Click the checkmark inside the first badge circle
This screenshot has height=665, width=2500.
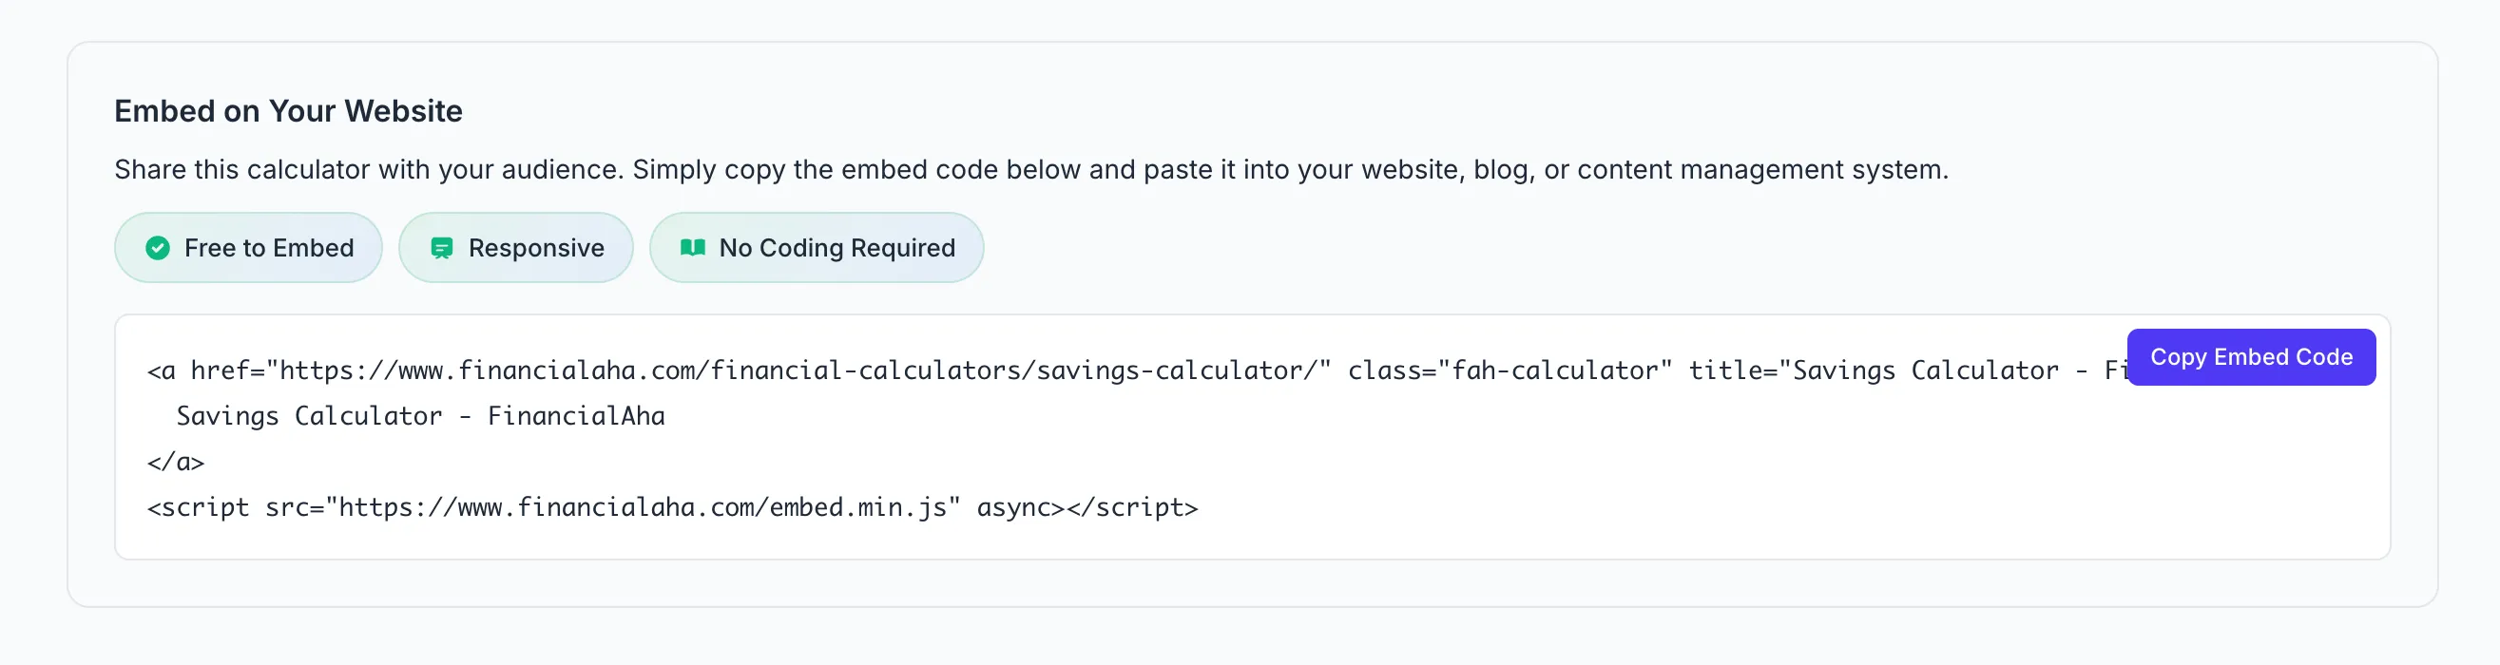click(158, 247)
